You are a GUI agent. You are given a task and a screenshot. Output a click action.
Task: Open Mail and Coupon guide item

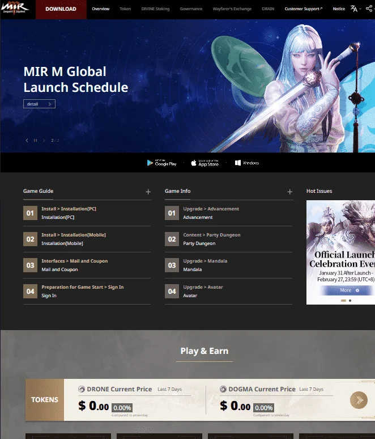pos(87,265)
